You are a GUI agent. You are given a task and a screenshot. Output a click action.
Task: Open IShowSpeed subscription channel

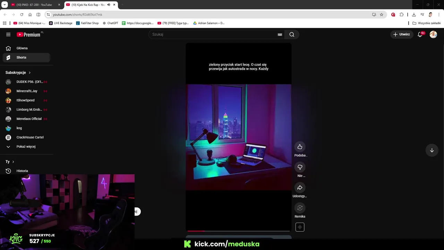pyautogui.click(x=26, y=100)
